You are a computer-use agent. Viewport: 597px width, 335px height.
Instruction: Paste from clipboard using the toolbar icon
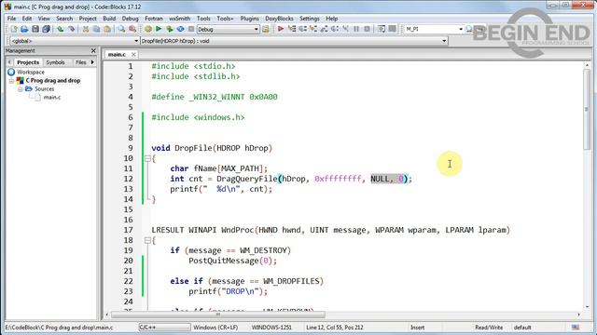click(x=107, y=29)
